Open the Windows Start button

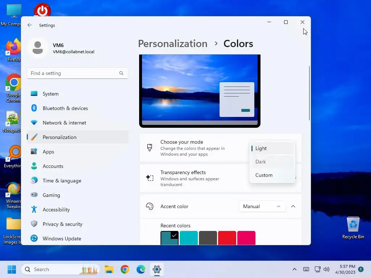tap(12, 269)
